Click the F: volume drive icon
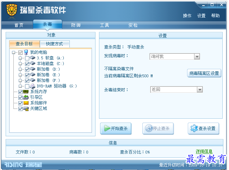 tap(32, 80)
